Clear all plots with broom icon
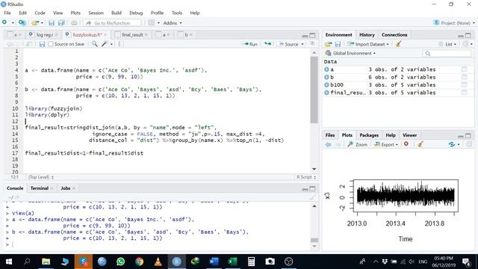Screen dimensions: 478x269 [x=420, y=144]
